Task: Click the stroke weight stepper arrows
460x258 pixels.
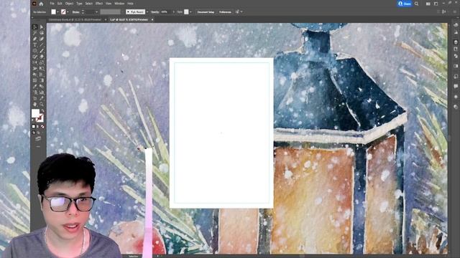Action: point(83,12)
